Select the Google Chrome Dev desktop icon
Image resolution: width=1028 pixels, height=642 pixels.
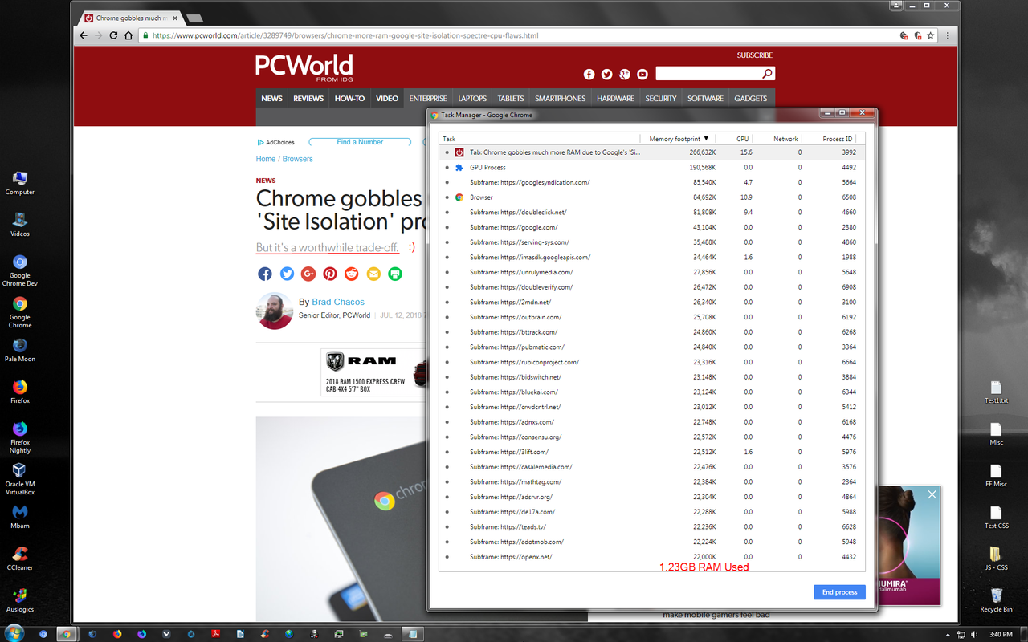coord(20,270)
